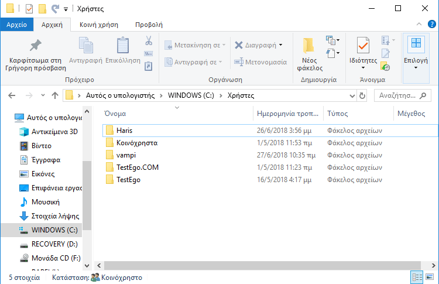The height and width of the screenshot is (284, 439).
Task: Open Αντικείμενα 3D in navigation pane
Action: [x=49, y=132]
